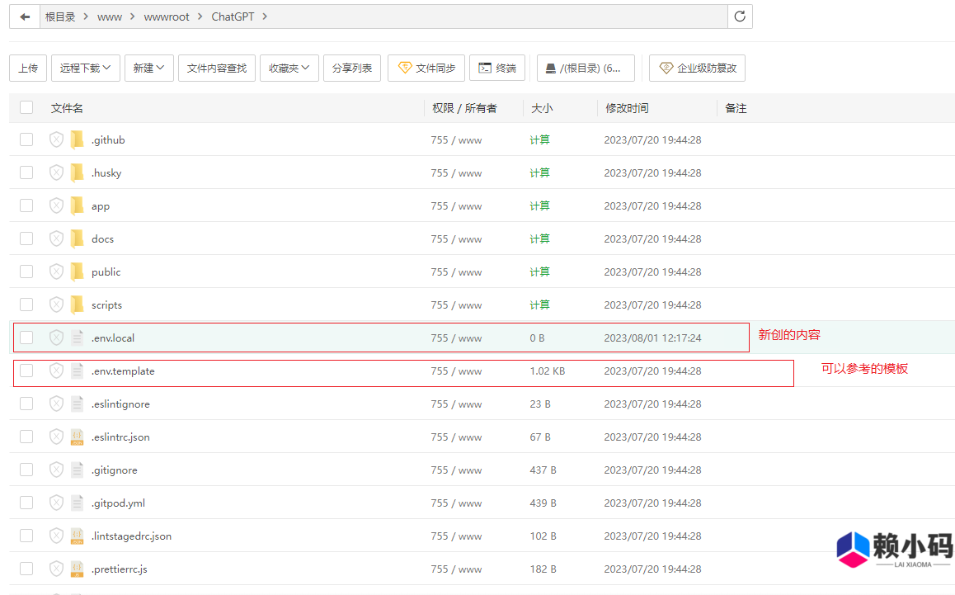Refresh the file list
This screenshot has width=955, height=595.
pos(740,16)
